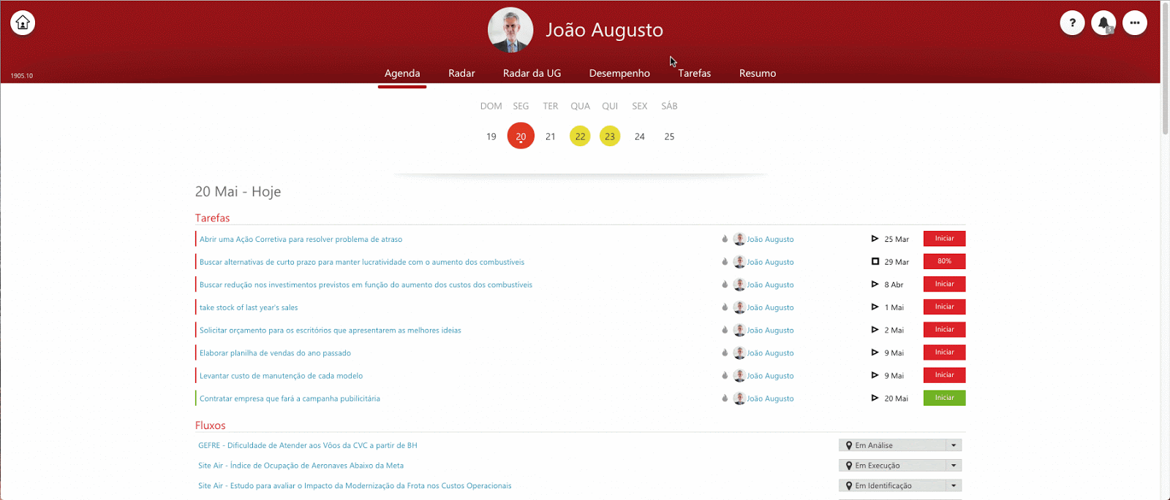Open the 'Em Execução' dropdown arrow

coord(954,466)
